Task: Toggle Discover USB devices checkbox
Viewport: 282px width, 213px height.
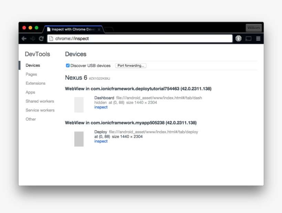Action: tap(68, 65)
